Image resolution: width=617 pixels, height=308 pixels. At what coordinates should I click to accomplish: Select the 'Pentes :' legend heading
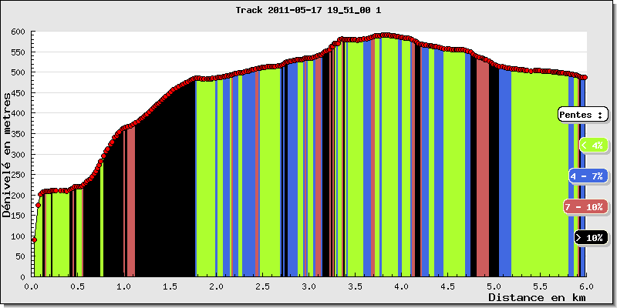(582, 115)
